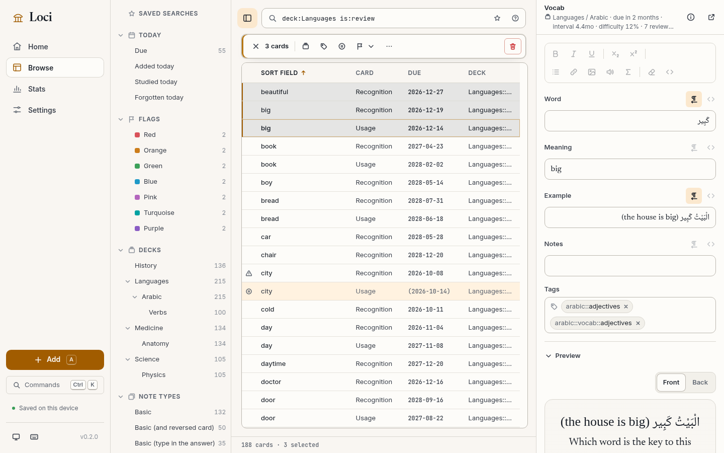Open more actions ellipsis menu
This screenshot has height=453, width=724.
pos(389,46)
